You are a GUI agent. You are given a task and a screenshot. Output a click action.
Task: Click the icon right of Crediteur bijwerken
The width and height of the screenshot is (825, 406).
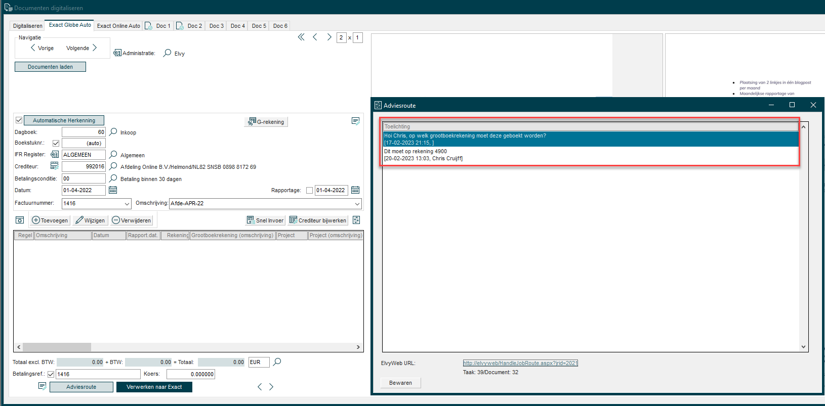[356, 220]
